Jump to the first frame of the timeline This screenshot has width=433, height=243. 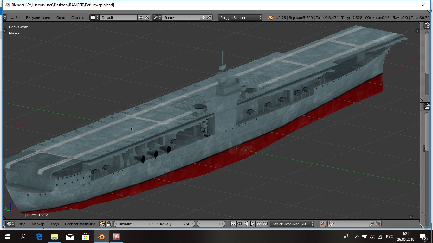pos(233,224)
